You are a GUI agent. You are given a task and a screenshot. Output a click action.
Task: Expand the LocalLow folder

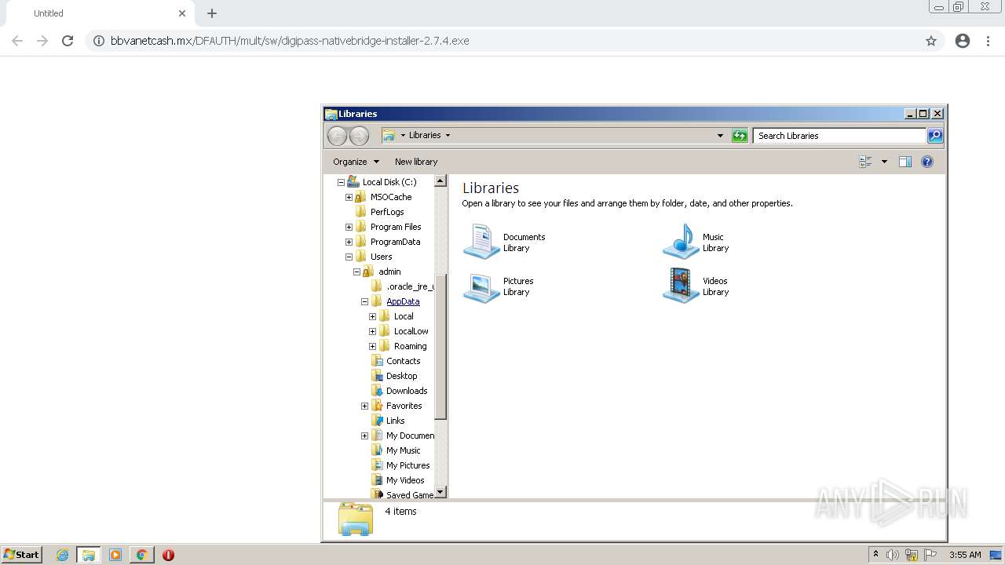372,331
